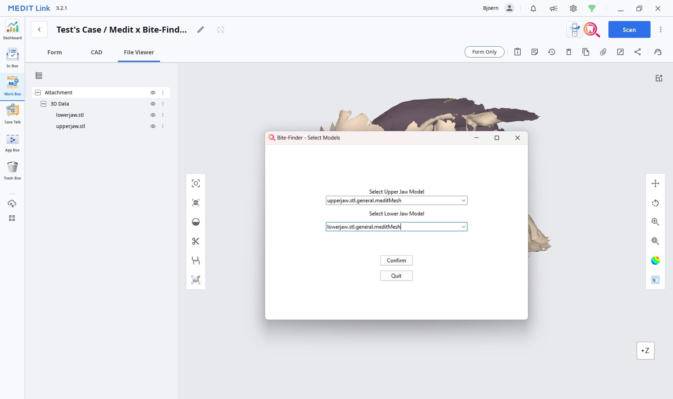The height and width of the screenshot is (399, 673).
Task: Toggle the half-shaded display mode icon
Action: (196, 222)
